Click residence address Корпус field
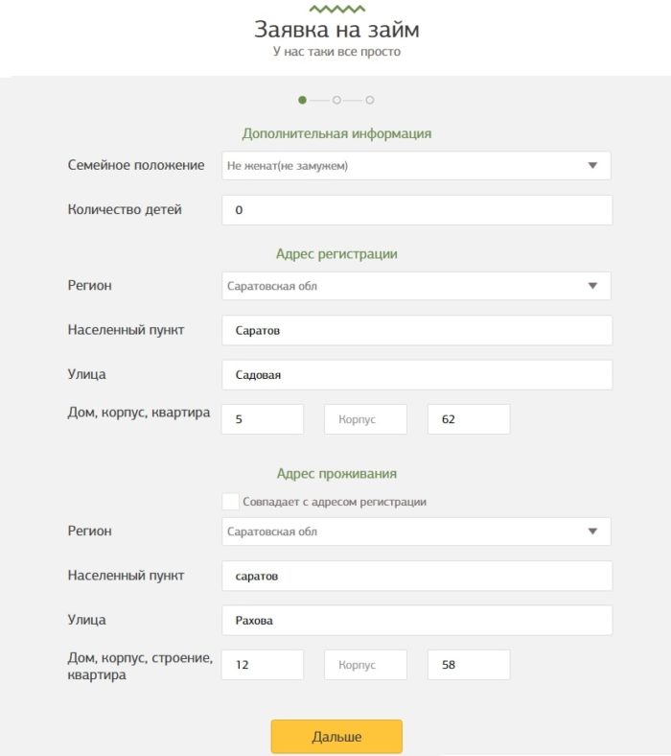 pos(365,665)
